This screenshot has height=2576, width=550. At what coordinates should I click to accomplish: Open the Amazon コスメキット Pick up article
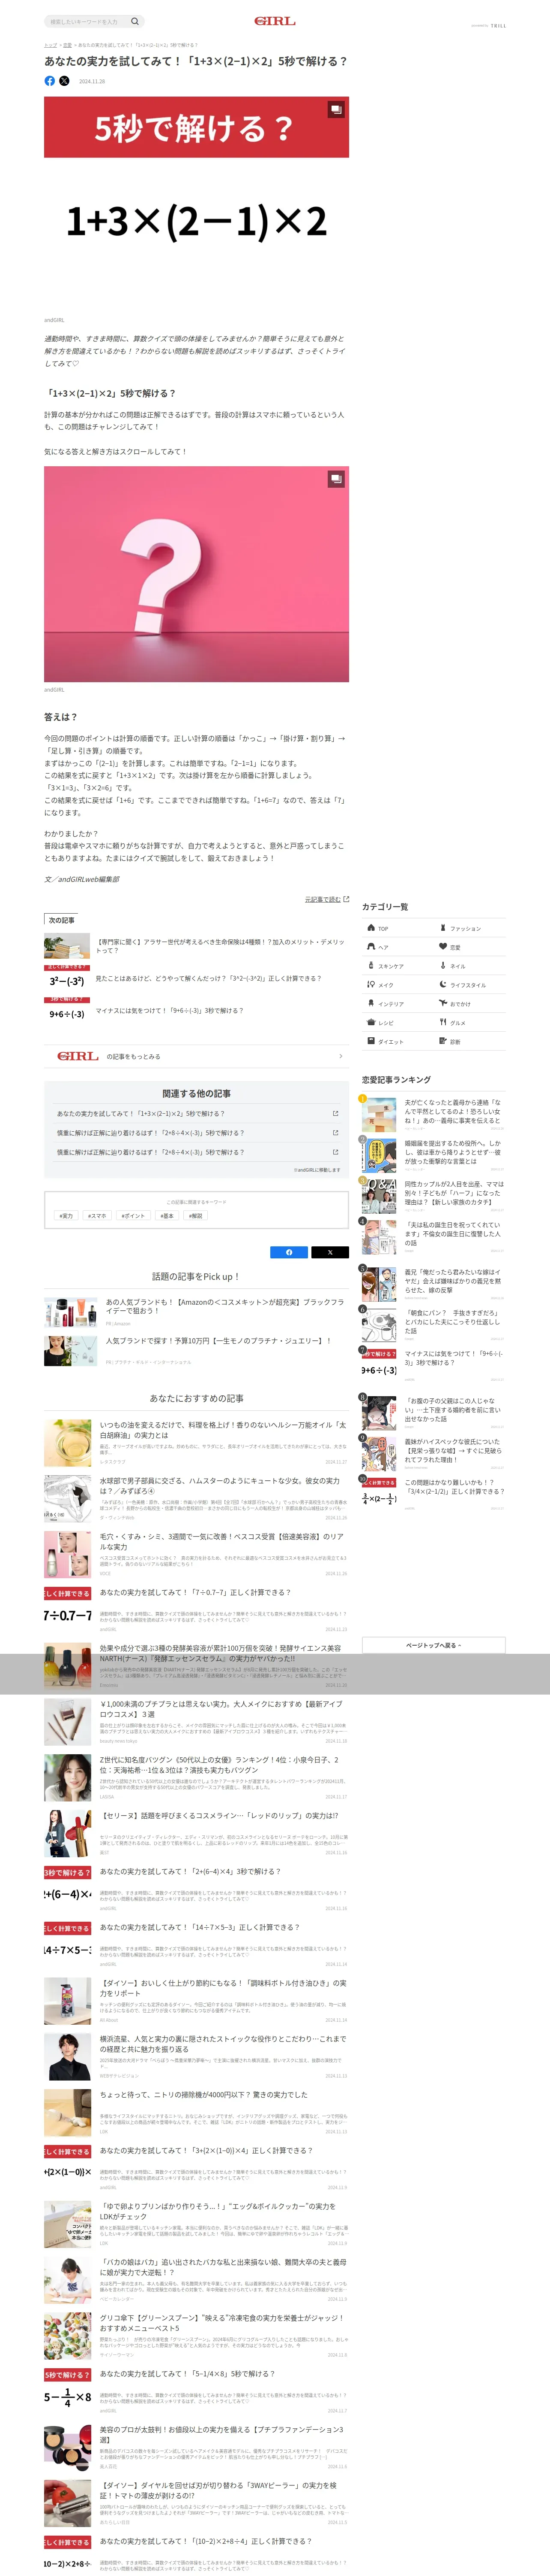(x=196, y=1311)
